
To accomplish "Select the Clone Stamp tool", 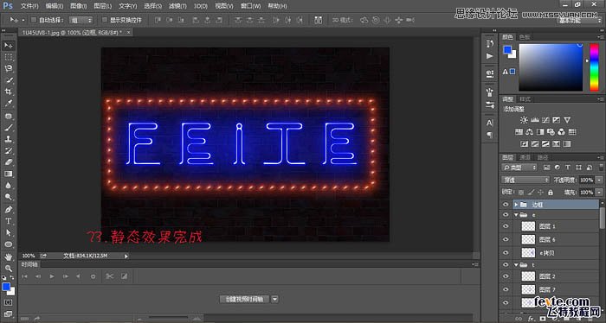I will click(8, 139).
